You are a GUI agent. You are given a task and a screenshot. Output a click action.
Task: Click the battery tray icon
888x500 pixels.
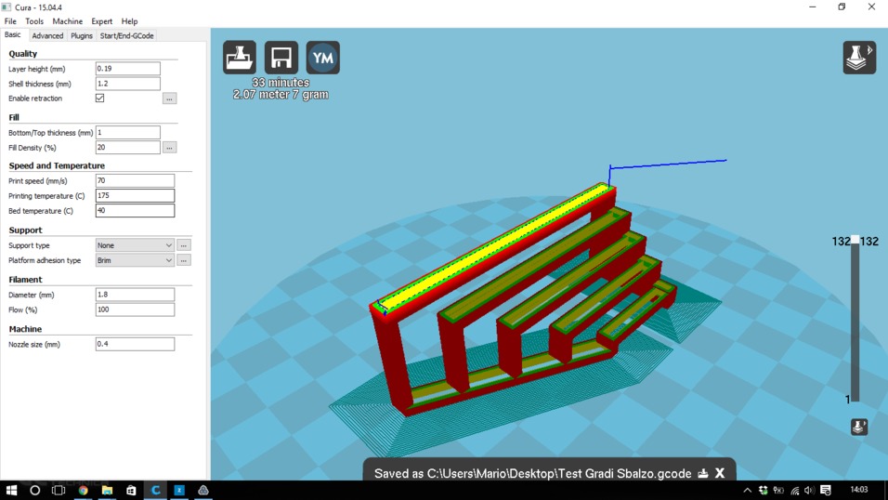coord(778,491)
